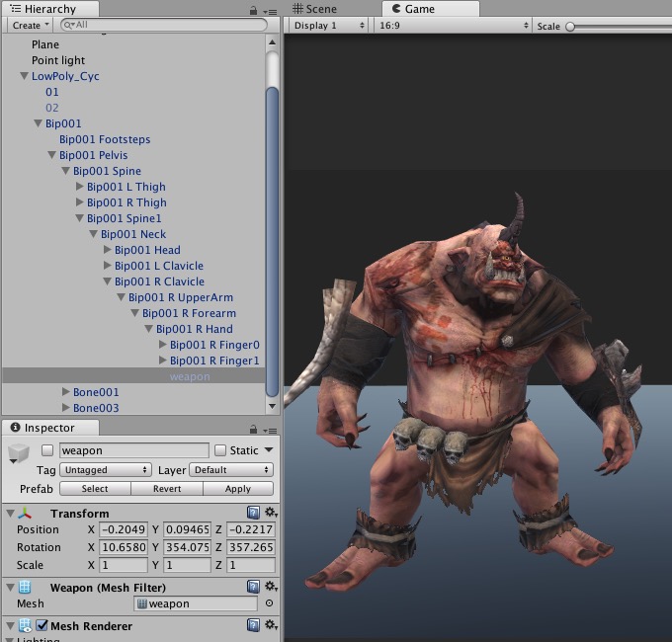
Task: Click the Prefab Select button
Action: pyautogui.click(x=95, y=489)
